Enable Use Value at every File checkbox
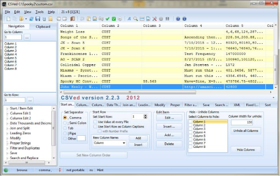The width and height of the screenshot is (280, 176). tap(95, 122)
